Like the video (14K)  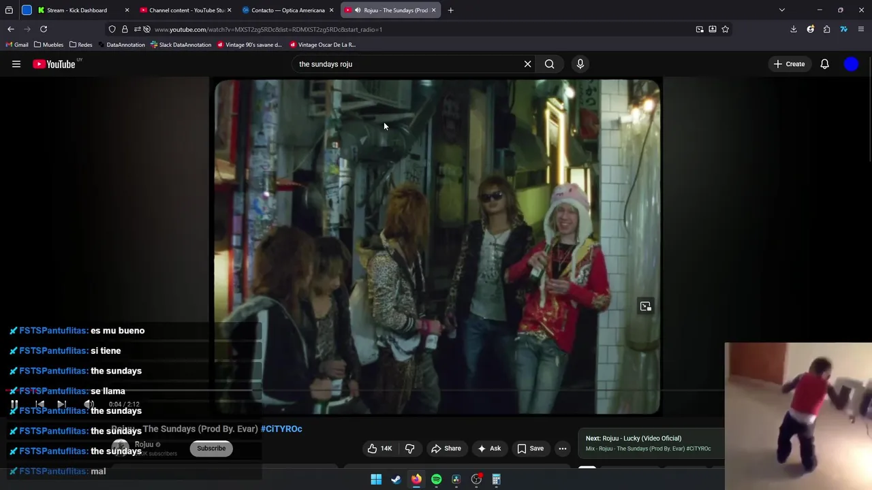380,448
